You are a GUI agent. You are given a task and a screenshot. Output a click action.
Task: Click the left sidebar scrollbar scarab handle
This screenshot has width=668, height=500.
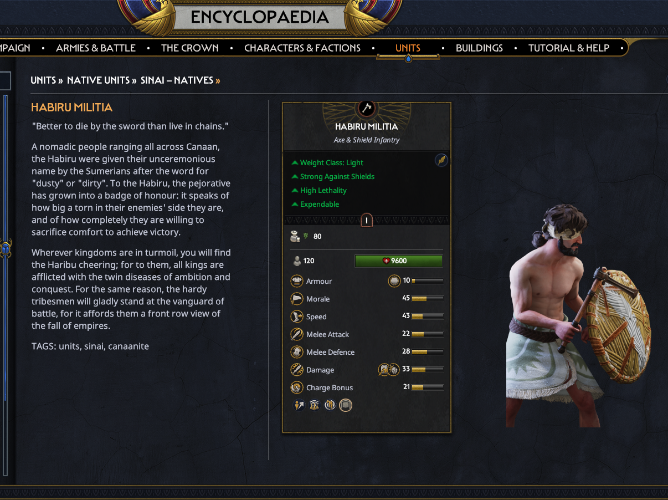(5, 248)
